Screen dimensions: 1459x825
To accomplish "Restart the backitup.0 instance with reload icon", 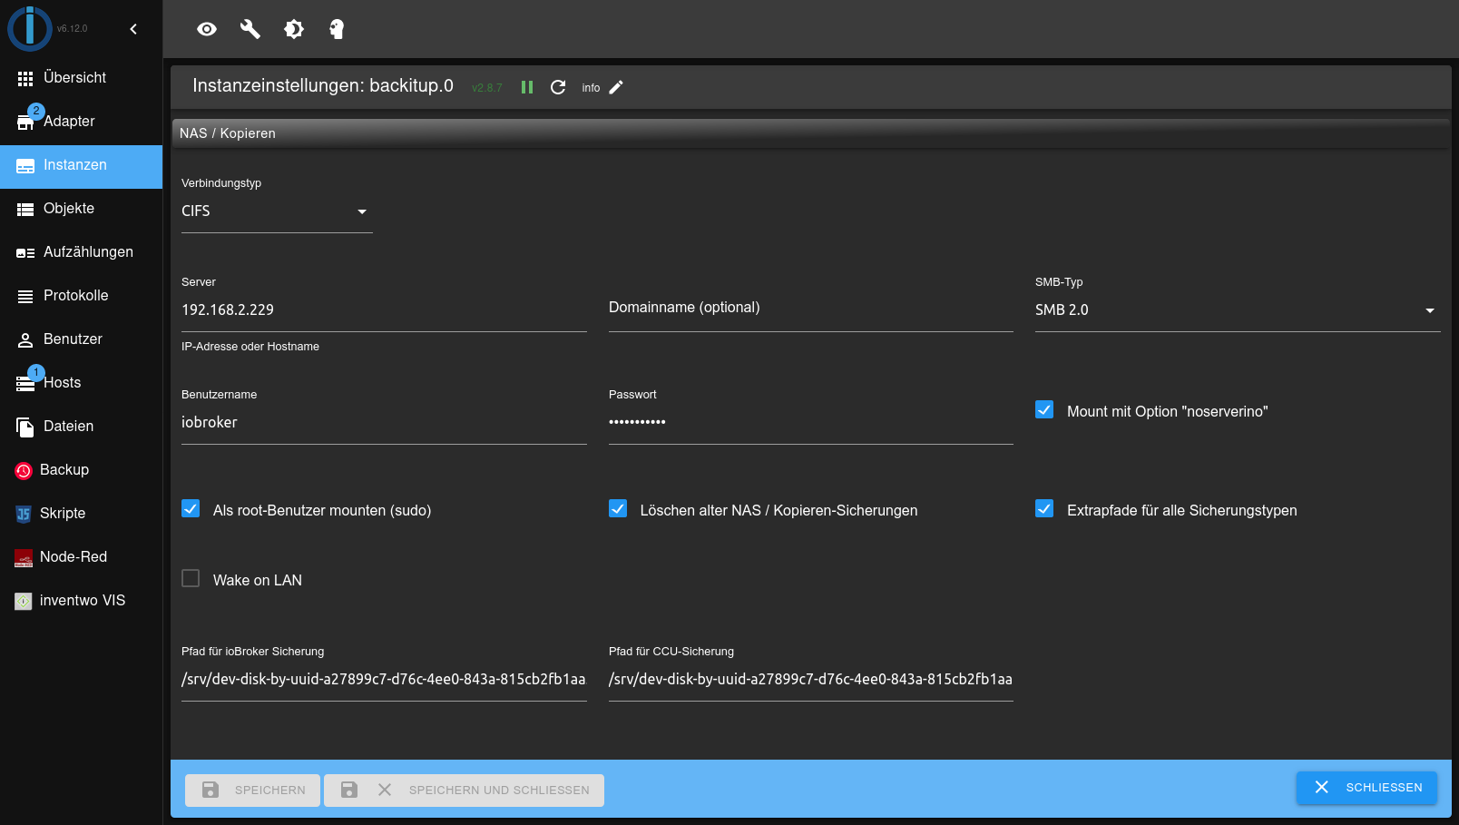I will point(558,87).
